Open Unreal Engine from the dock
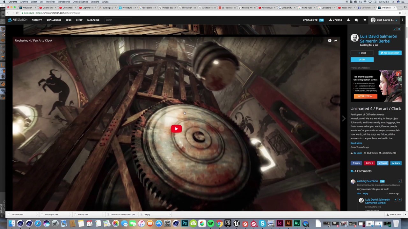The image size is (408, 229). 237,224
